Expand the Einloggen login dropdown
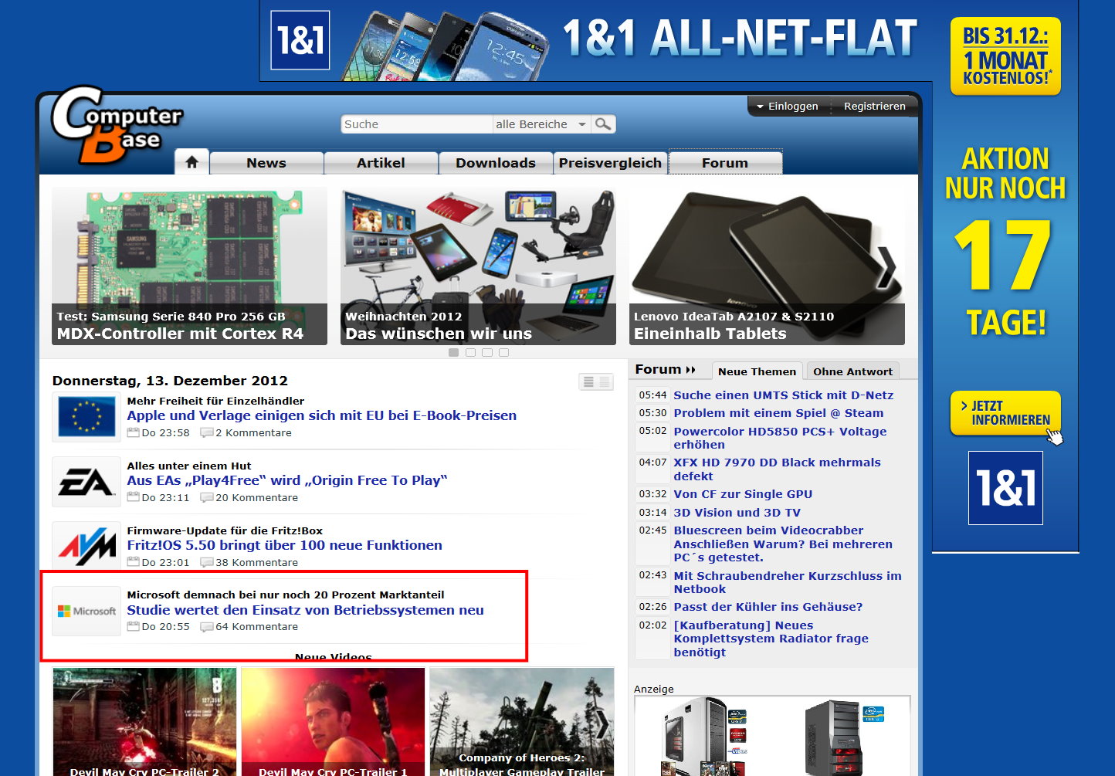Screen dimensions: 1115x776 pyautogui.click(x=787, y=106)
